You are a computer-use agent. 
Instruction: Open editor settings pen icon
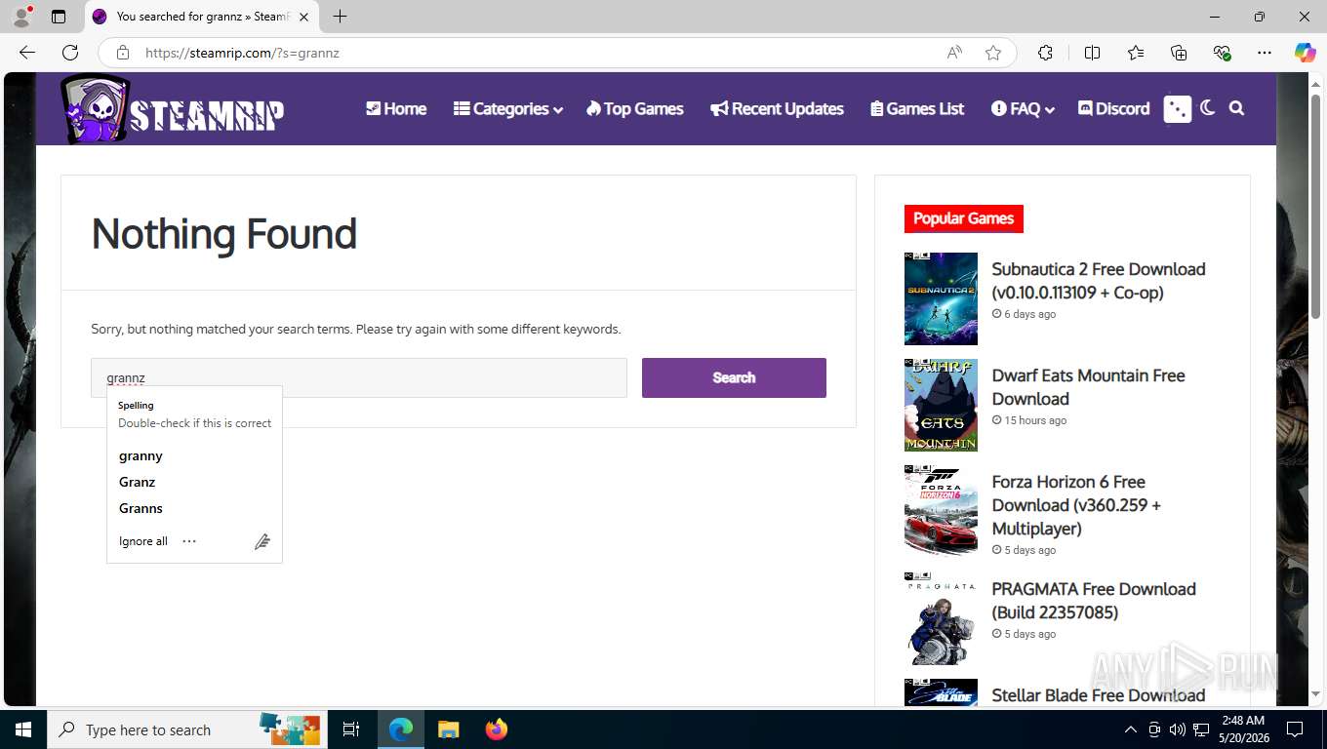coord(261,541)
